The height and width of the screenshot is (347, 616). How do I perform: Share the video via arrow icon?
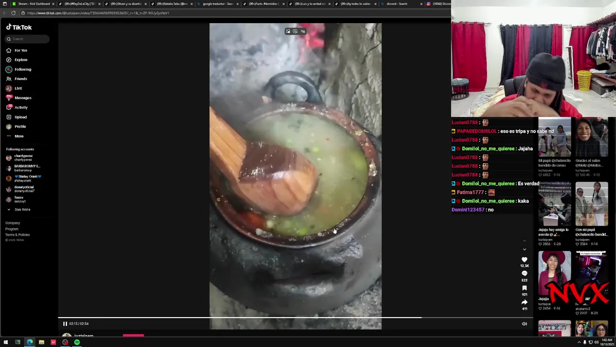(x=525, y=302)
